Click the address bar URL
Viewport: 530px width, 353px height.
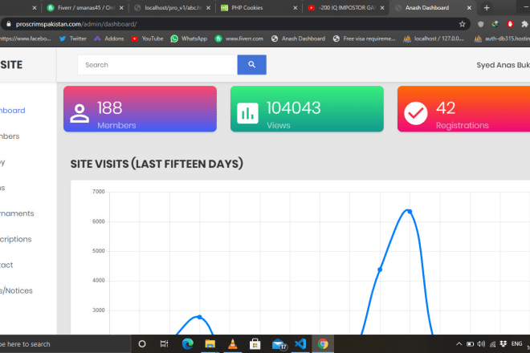[76, 24]
